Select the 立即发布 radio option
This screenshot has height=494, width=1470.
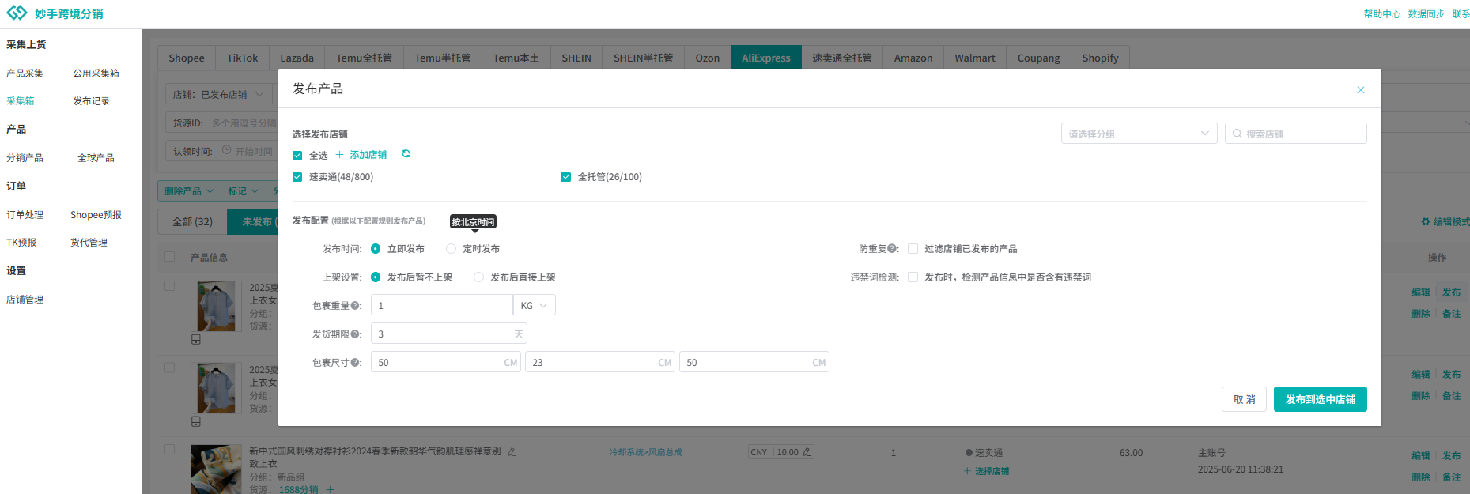coord(376,249)
